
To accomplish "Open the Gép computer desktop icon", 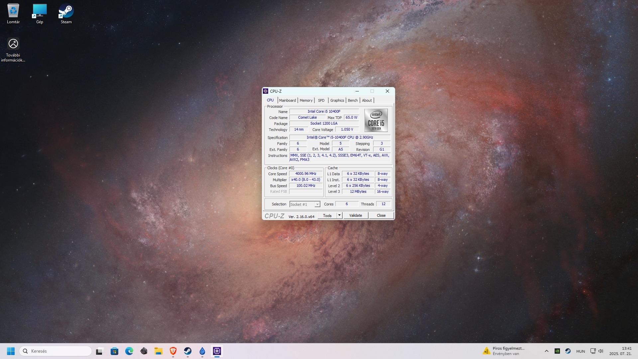I will point(40,14).
